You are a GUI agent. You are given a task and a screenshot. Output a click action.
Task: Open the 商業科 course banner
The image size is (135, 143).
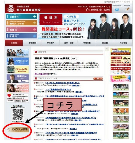click(x=22, y=29)
